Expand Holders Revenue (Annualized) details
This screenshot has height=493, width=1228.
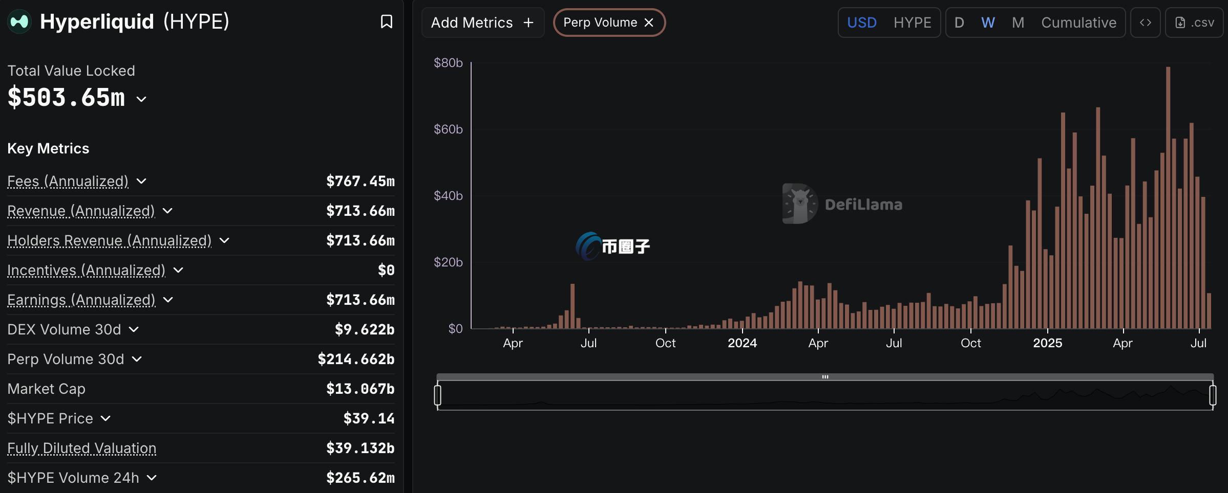pyautogui.click(x=224, y=240)
